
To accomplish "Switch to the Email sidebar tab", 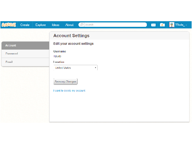I will (25, 62).
